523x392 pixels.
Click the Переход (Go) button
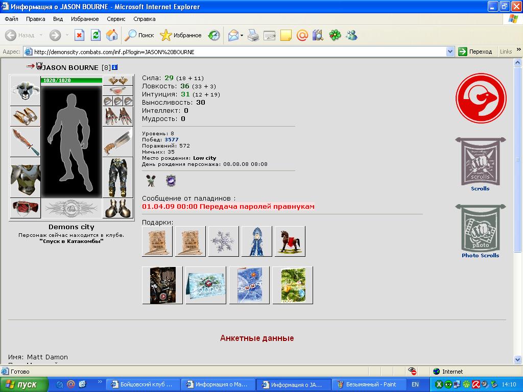point(476,52)
